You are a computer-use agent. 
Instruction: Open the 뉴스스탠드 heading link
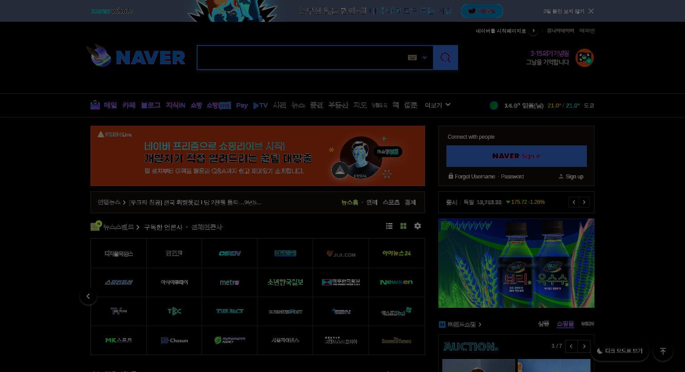click(119, 227)
